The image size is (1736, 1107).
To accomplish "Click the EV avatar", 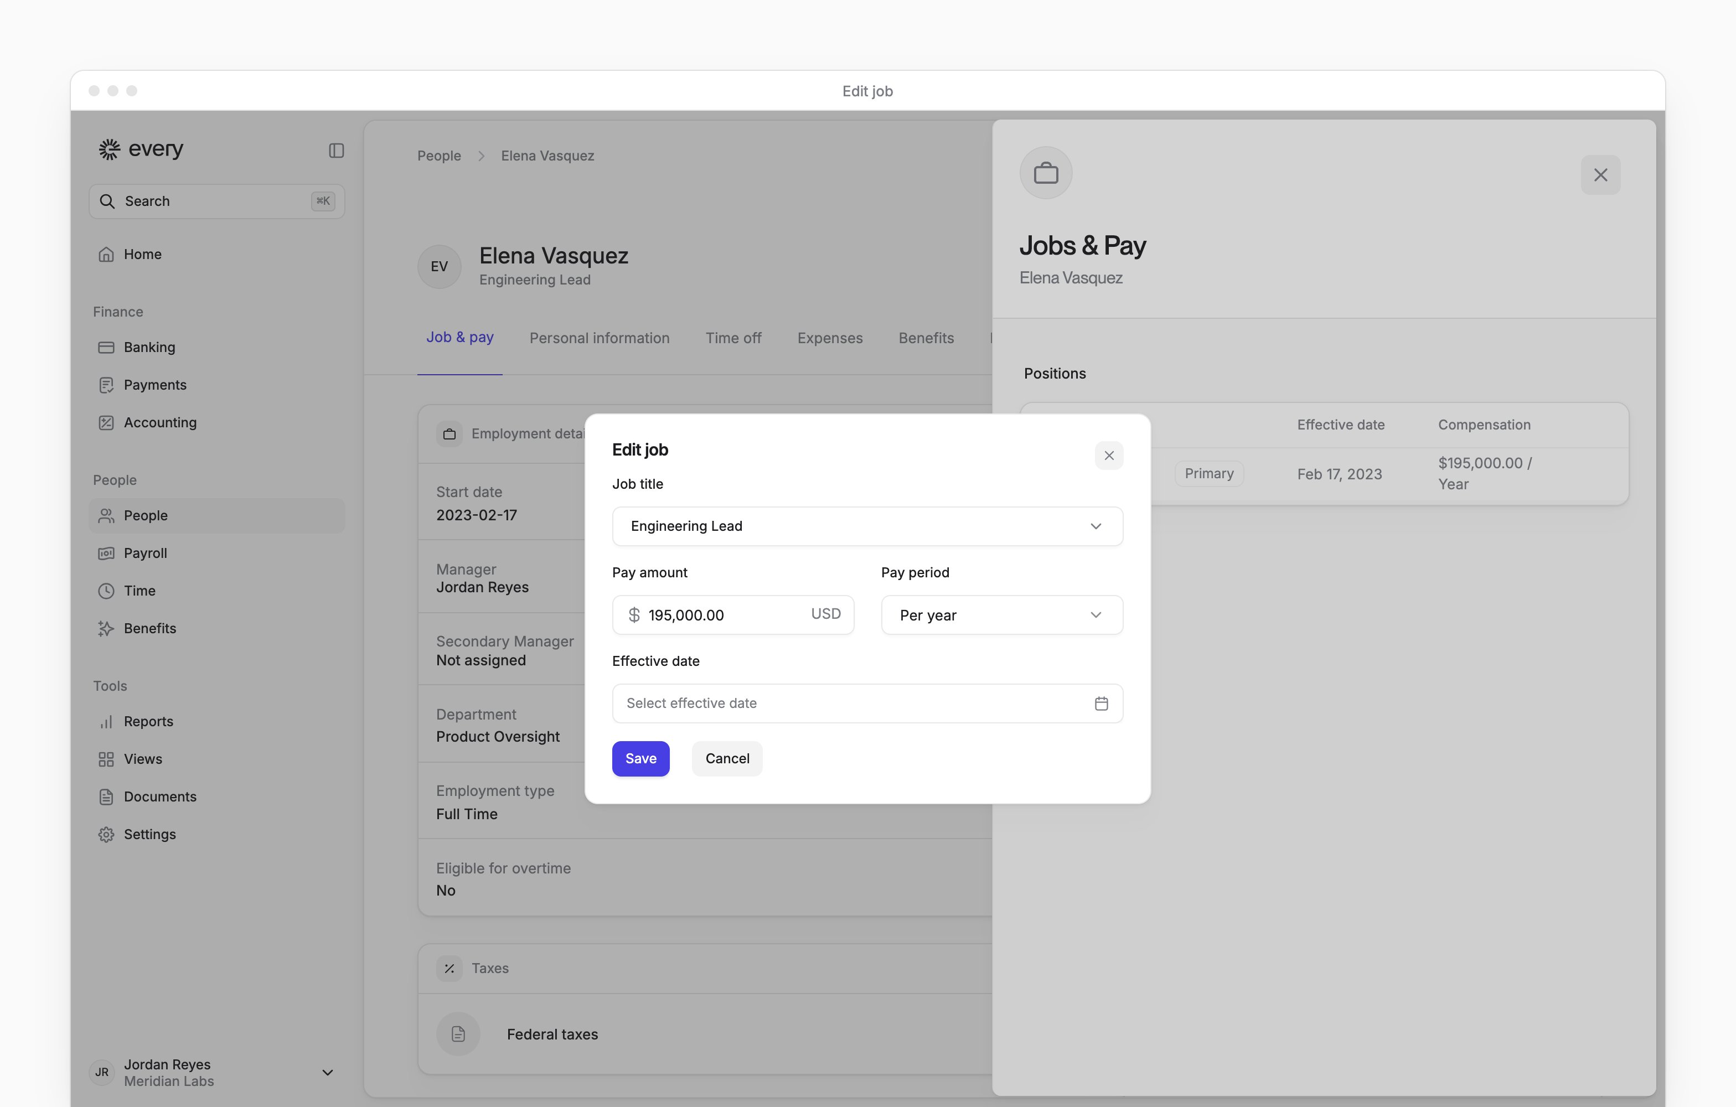I will [439, 267].
